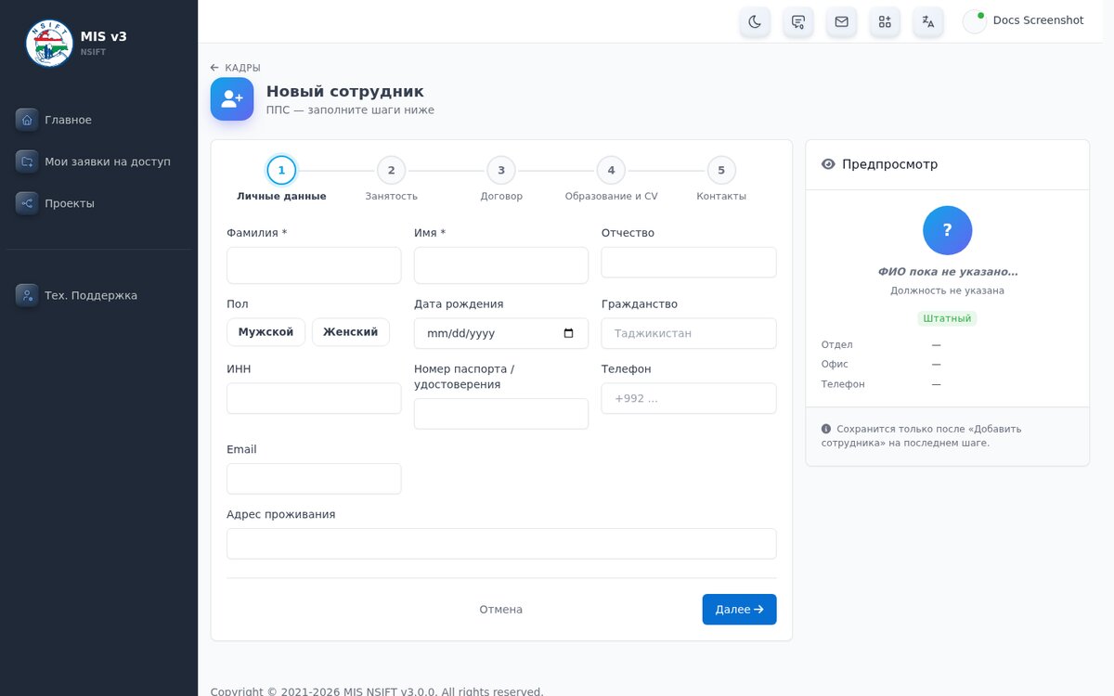Click the home icon beside Главное

point(27,120)
